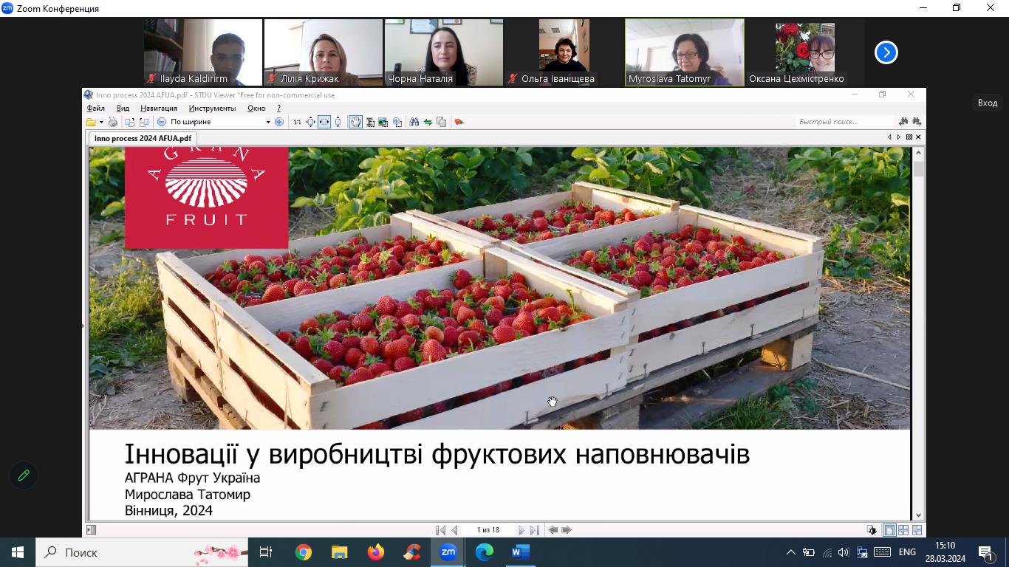Toggle fit width view mode
1009x567 pixels.
click(324, 122)
